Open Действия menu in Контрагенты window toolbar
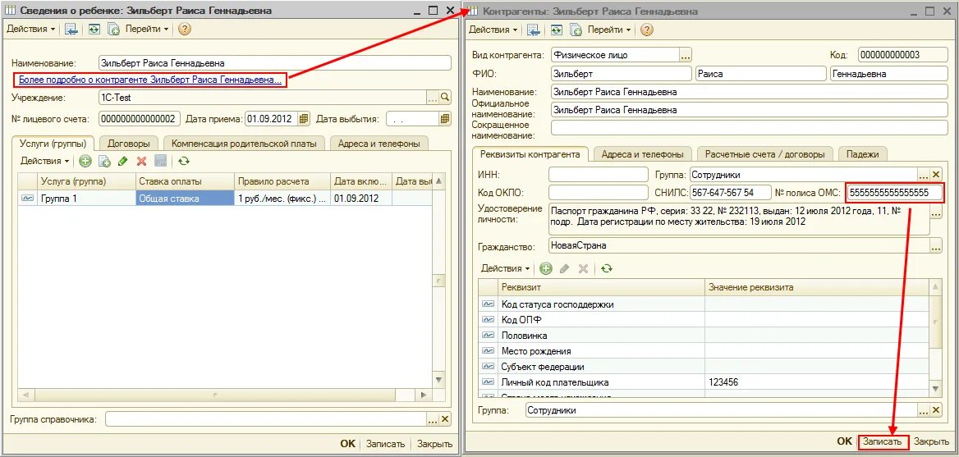Image resolution: width=959 pixels, height=457 pixels. (x=493, y=30)
